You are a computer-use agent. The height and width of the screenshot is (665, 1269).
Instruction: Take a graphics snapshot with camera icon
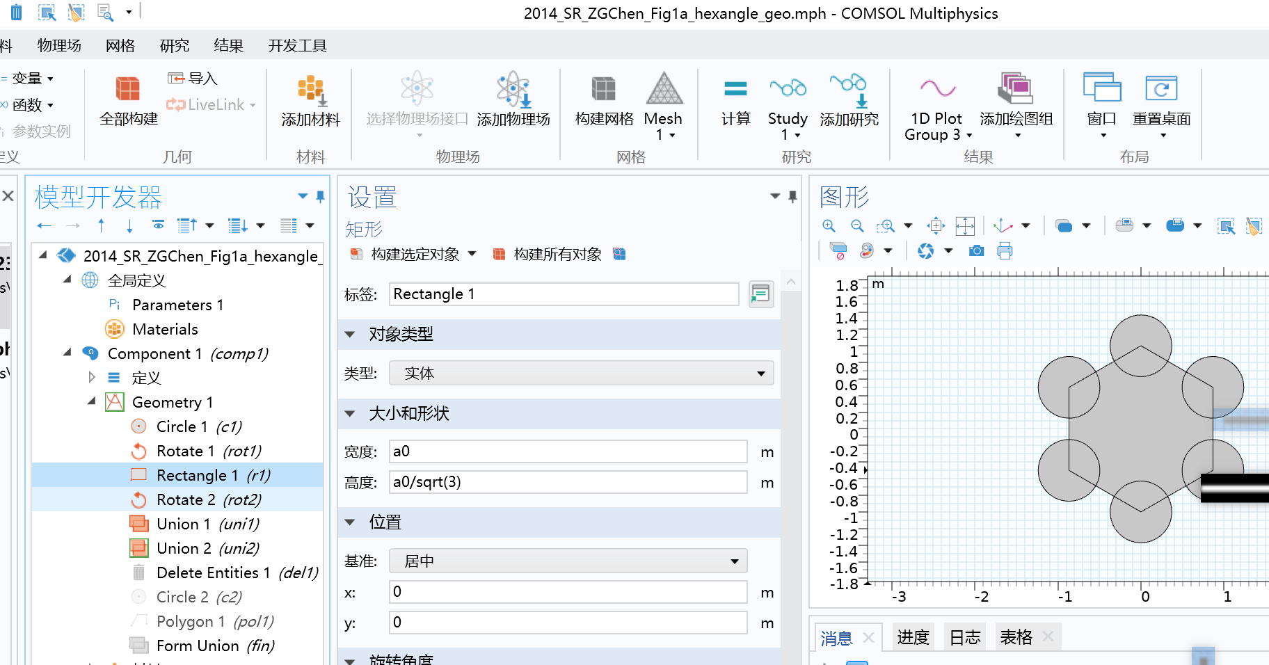click(976, 250)
